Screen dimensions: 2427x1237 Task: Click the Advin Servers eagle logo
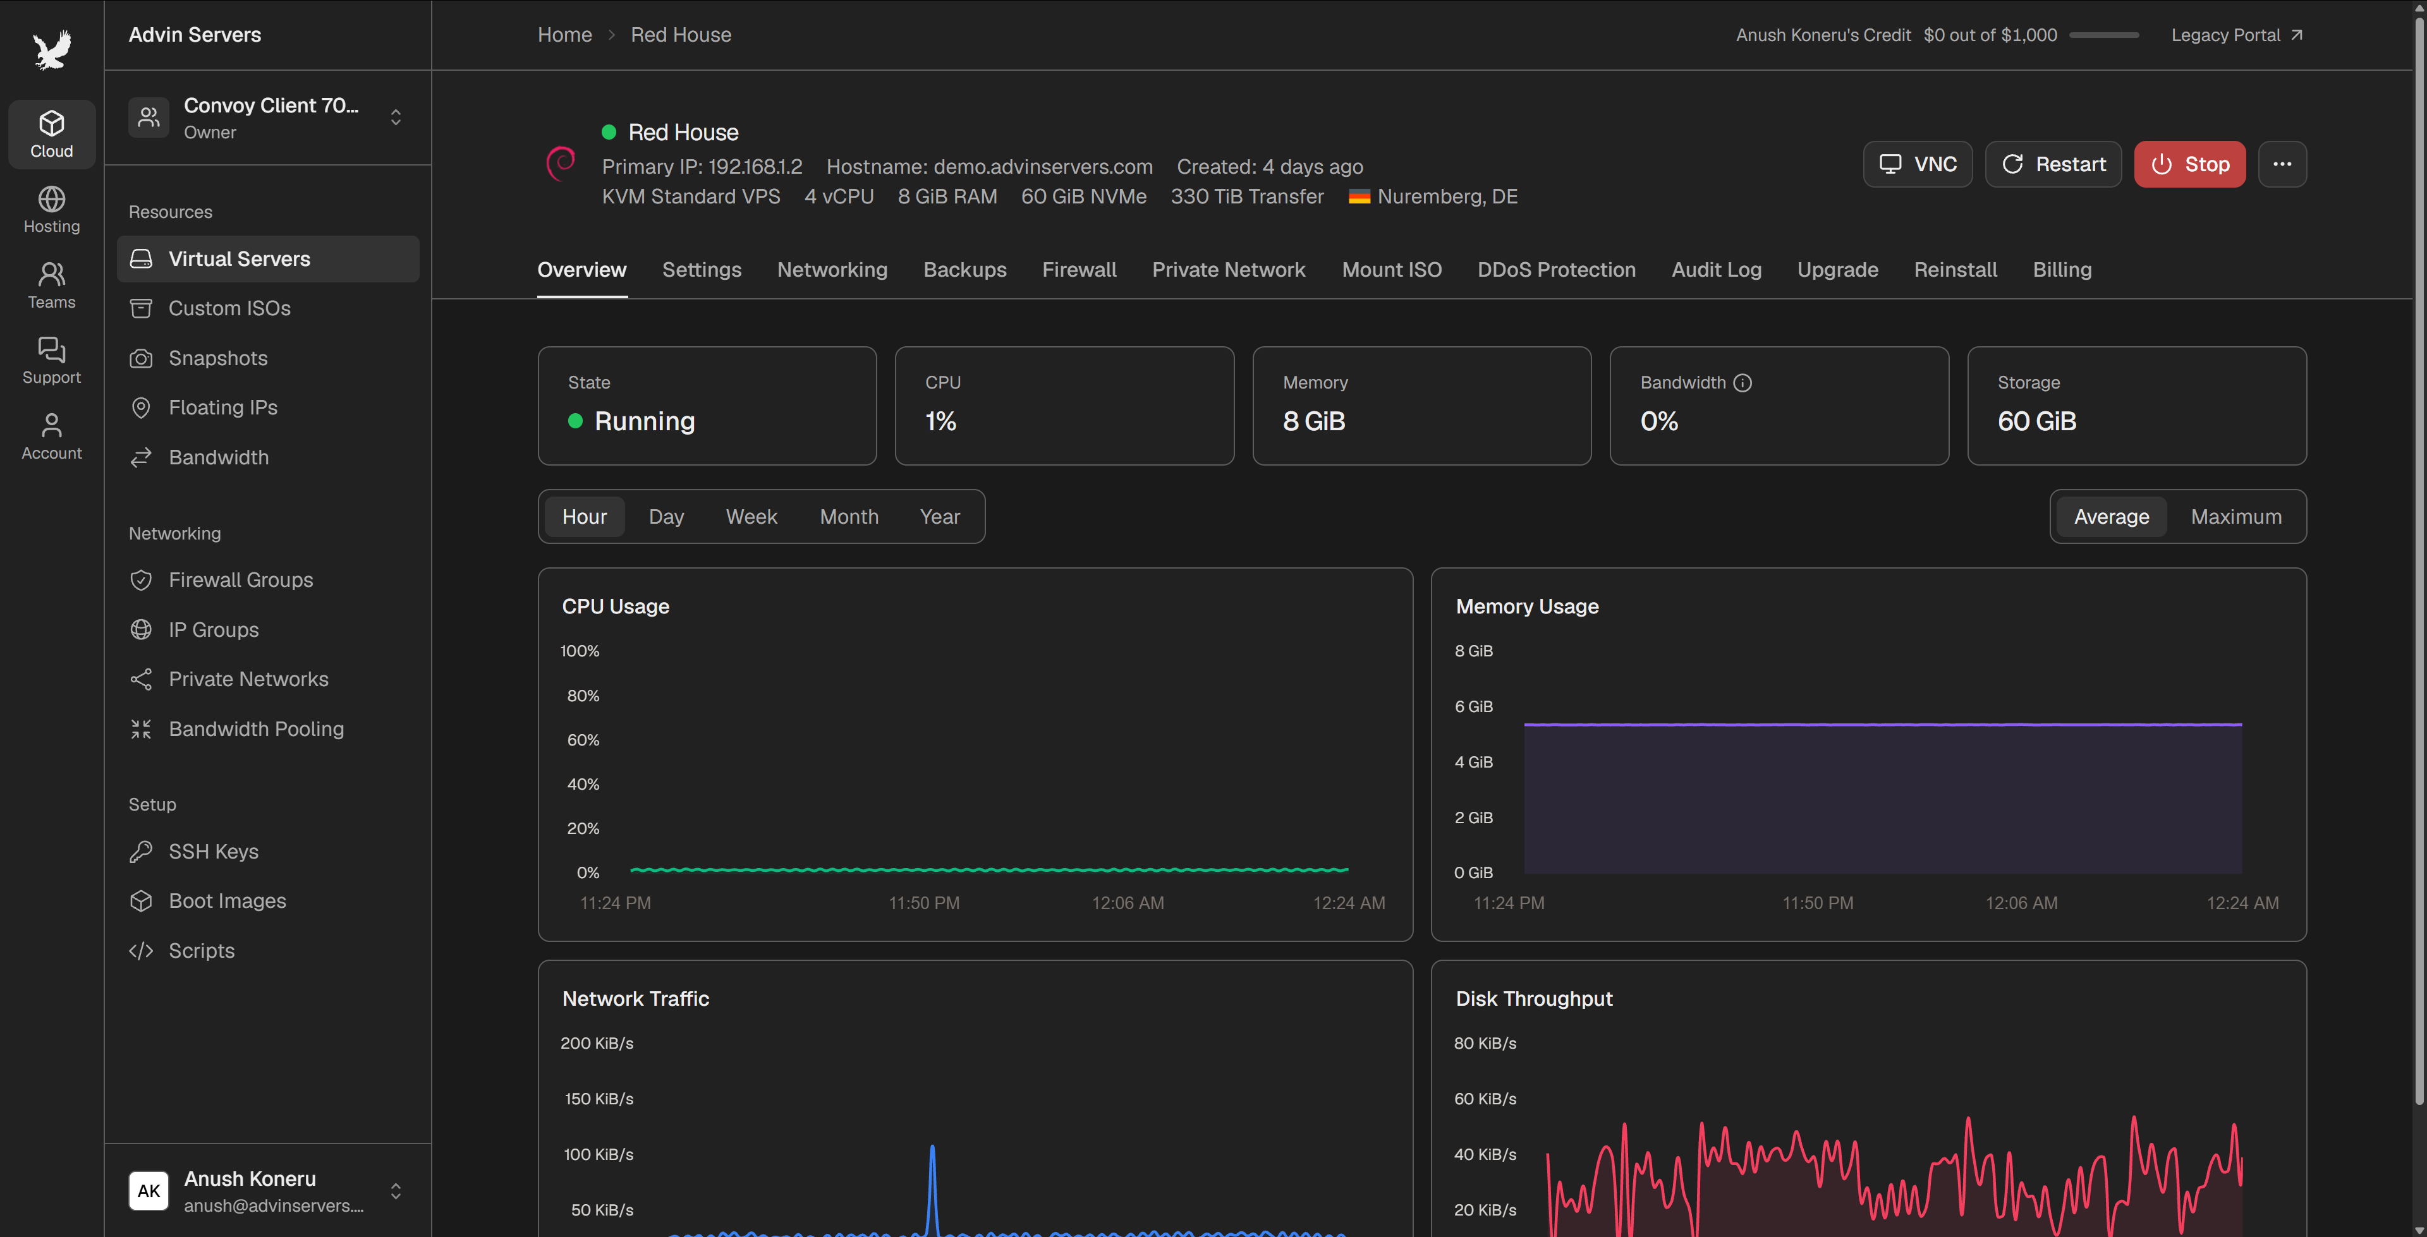[52, 50]
